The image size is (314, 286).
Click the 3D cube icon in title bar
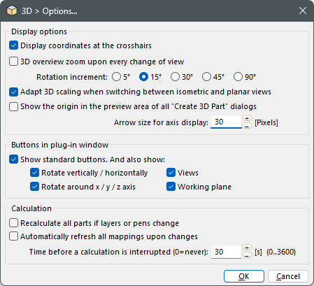tap(12, 10)
